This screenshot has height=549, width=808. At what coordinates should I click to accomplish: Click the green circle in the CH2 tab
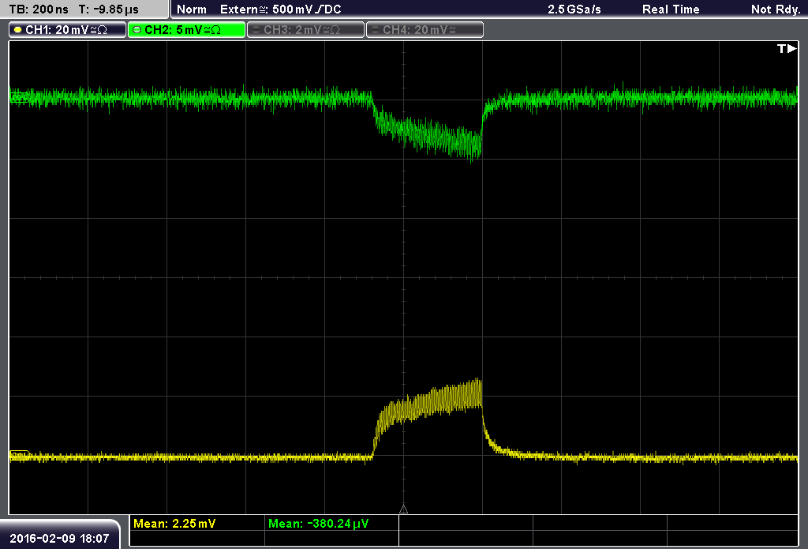(137, 30)
